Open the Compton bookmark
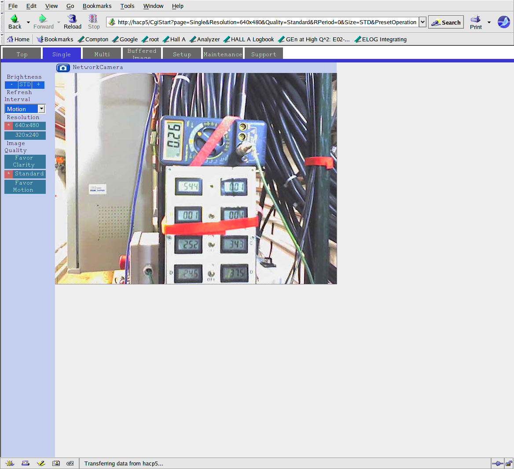This screenshot has width=514, height=469. point(93,39)
